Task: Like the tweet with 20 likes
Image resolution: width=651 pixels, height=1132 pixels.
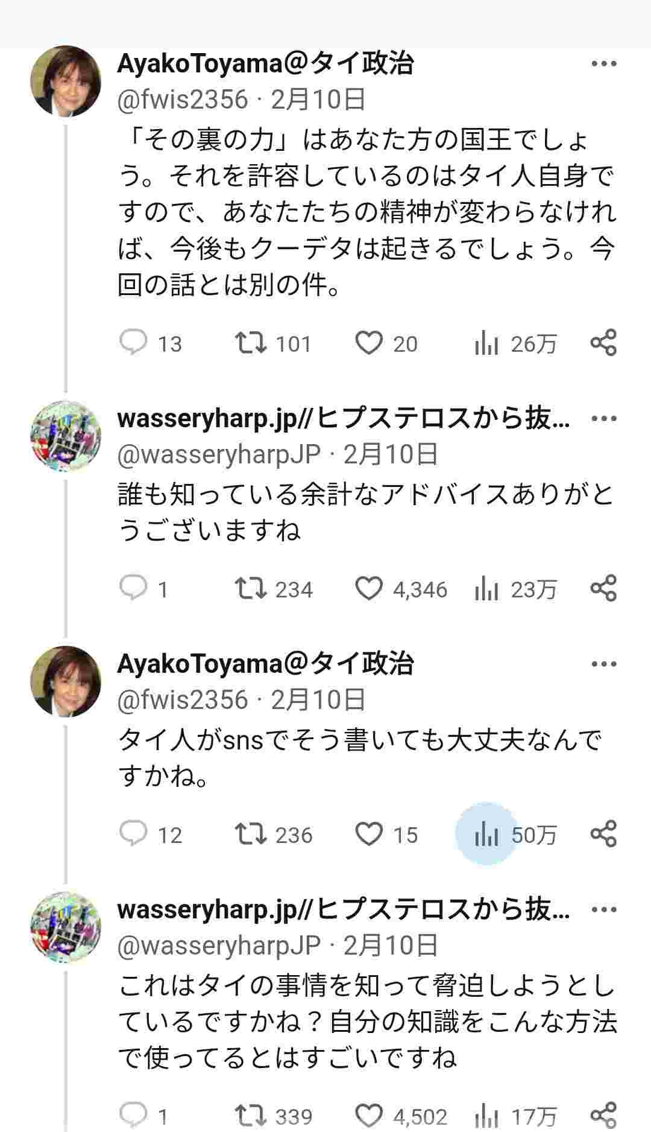Action: coord(368,343)
